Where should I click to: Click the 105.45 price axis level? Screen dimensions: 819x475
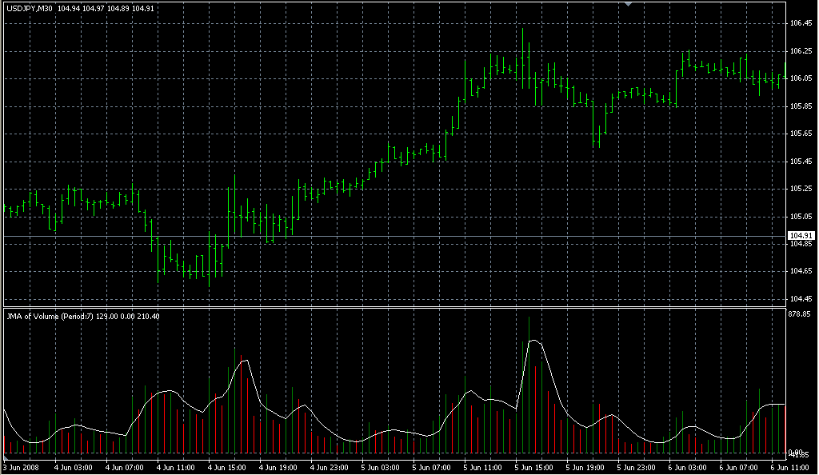click(801, 162)
